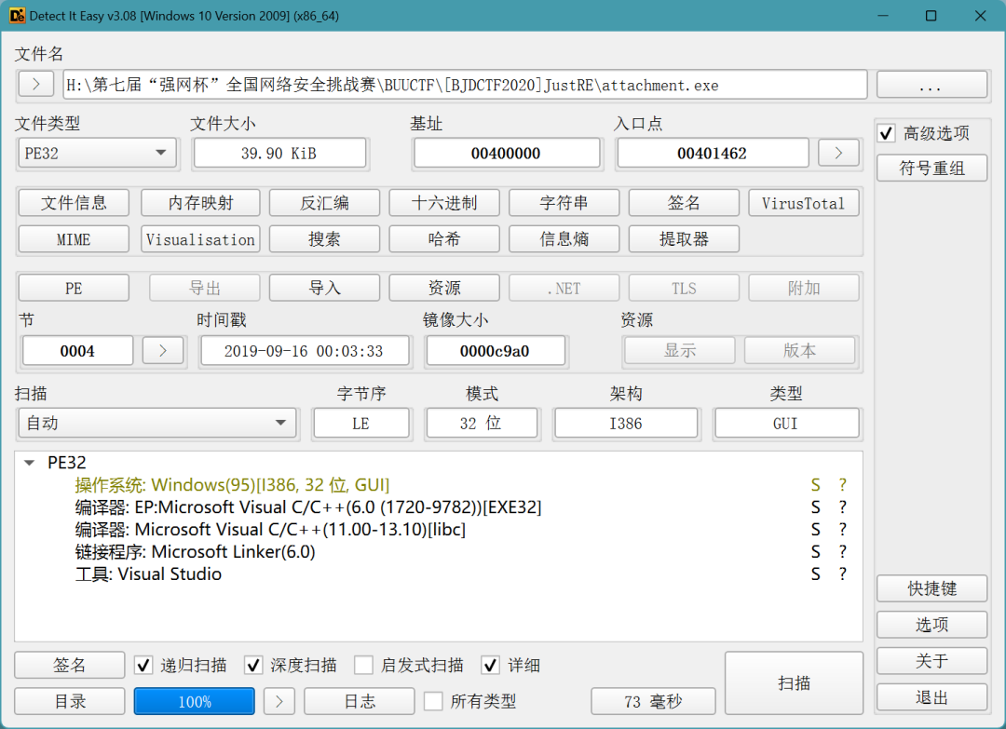Select the Microsoft Visual C/C++(11.00-13.10)[libc] row
Viewport: 1006px width, 729px height.
(438, 530)
